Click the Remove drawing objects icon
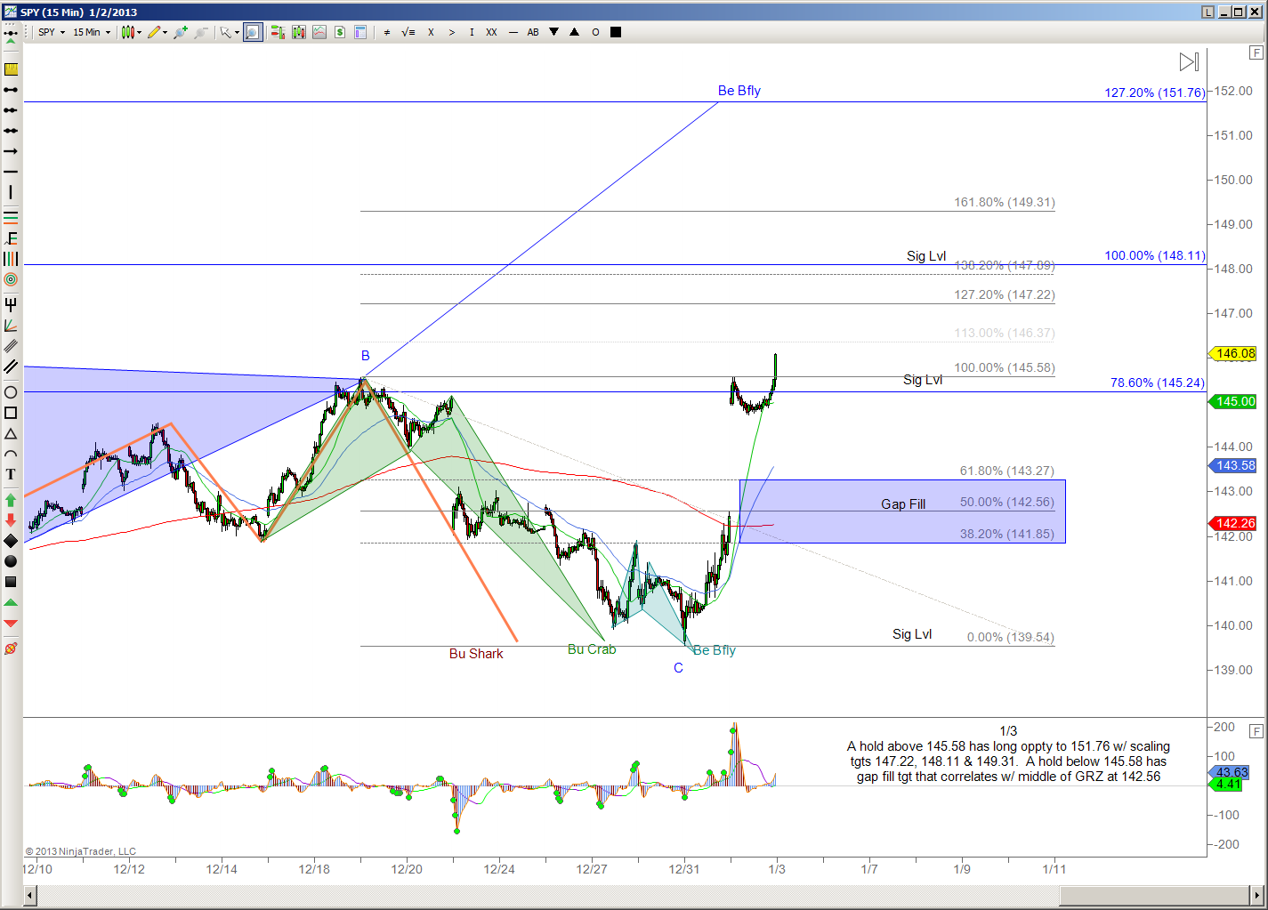This screenshot has width=1268, height=910. (11, 648)
